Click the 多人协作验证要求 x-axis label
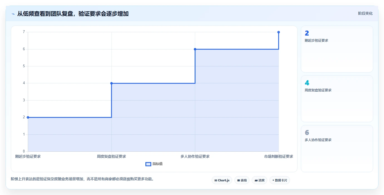This screenshot has height=195, width=384. tap(195, 156)
